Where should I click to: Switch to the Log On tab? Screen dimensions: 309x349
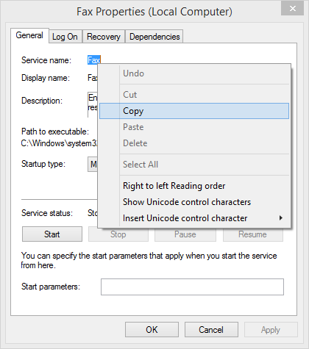click(x=65, y=37)
